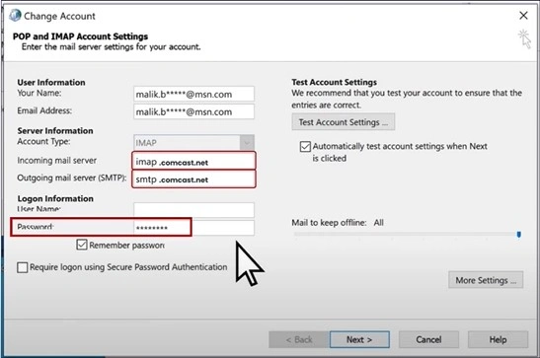Screen dimensions: 540x358
Task: Click the Mail to keep offline label
Action: [x=329, y=223]
